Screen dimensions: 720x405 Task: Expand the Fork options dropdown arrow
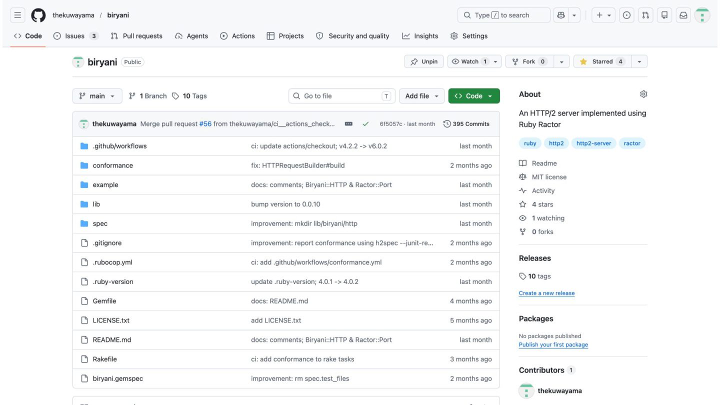[x=561, y=61]
